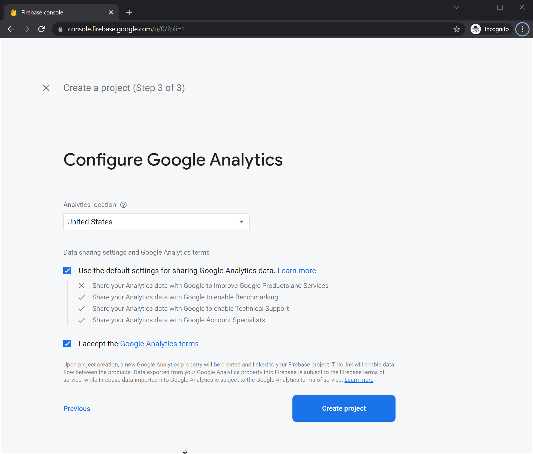This screenshot has height=454, width=533.
Task: Open a new browser tab
Action: pos(129,12)
